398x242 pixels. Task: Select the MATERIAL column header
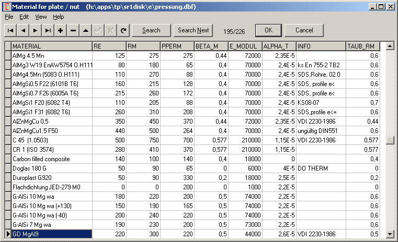coord(51,46)
